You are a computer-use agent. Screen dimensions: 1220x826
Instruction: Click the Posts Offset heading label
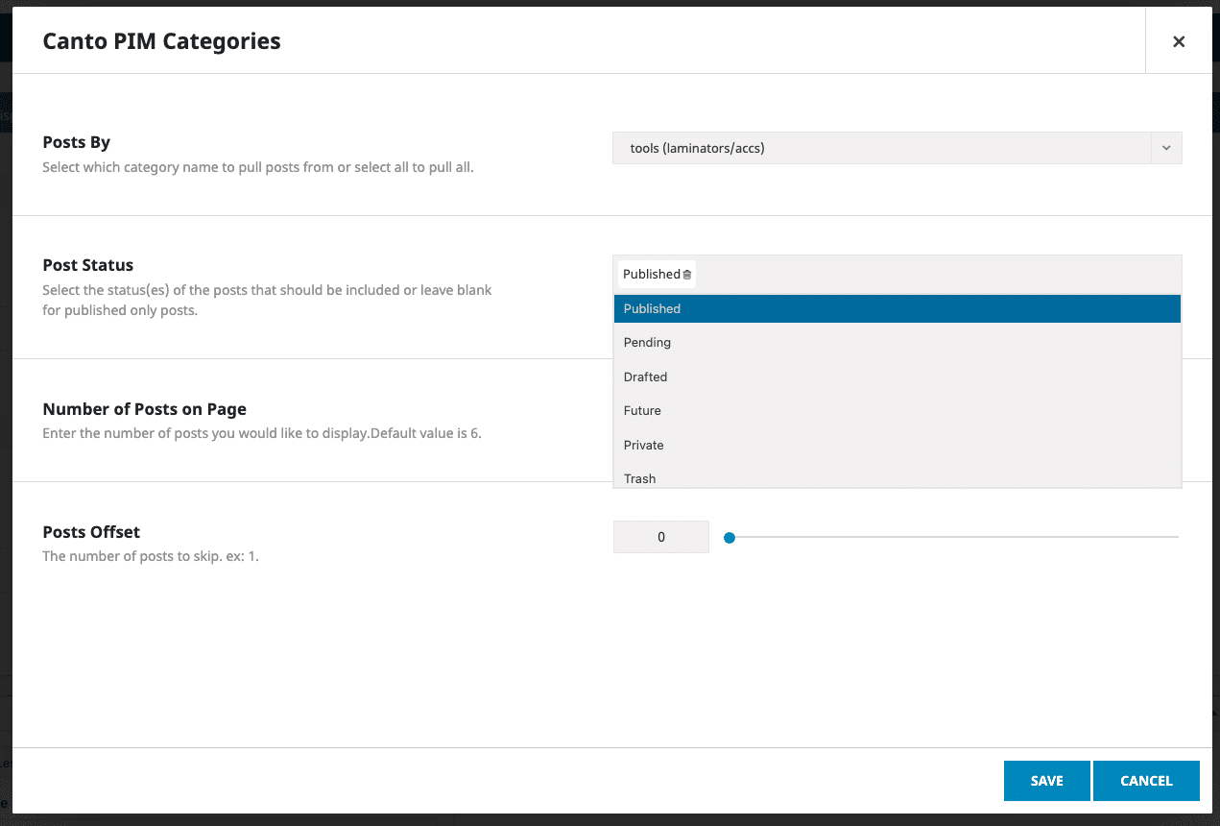[x=91, y=532]
